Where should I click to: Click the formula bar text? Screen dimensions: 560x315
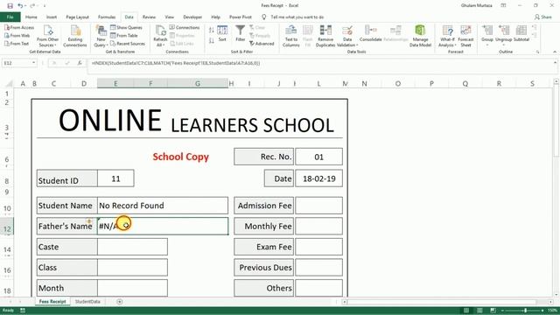pyautogui.click(x=176, y=63)
